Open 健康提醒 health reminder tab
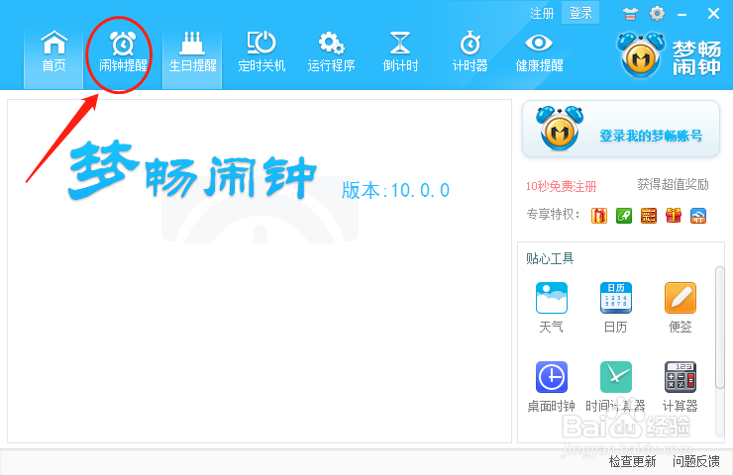733x475 pixels. (539, 52)
